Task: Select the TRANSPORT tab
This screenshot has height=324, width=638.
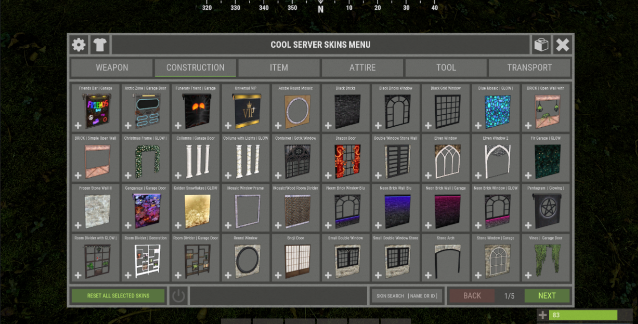Action: [x=529, y=67]
